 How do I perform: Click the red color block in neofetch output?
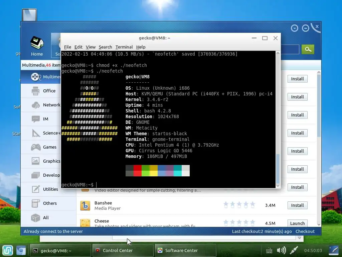point(137,171)
